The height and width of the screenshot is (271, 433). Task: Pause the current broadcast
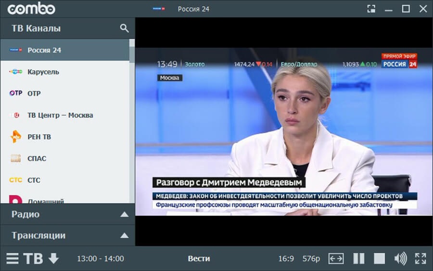pyautogui.click(x=358, y=258)
